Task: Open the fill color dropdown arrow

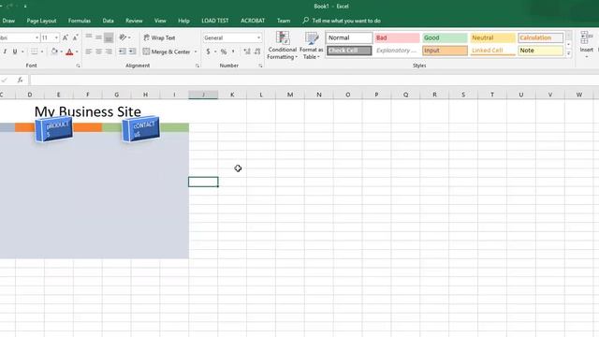Action: pyautogui.click(x=61, y=51)
